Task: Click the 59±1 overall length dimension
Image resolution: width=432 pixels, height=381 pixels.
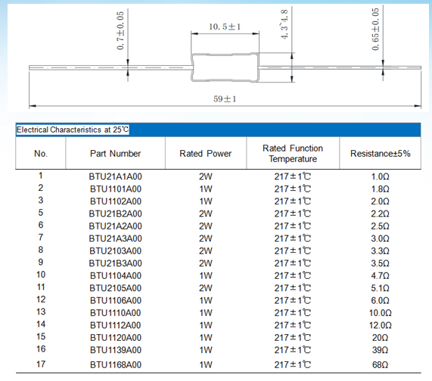Action: (225, 98)
